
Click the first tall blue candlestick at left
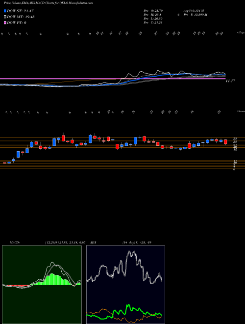pos(18,154)
